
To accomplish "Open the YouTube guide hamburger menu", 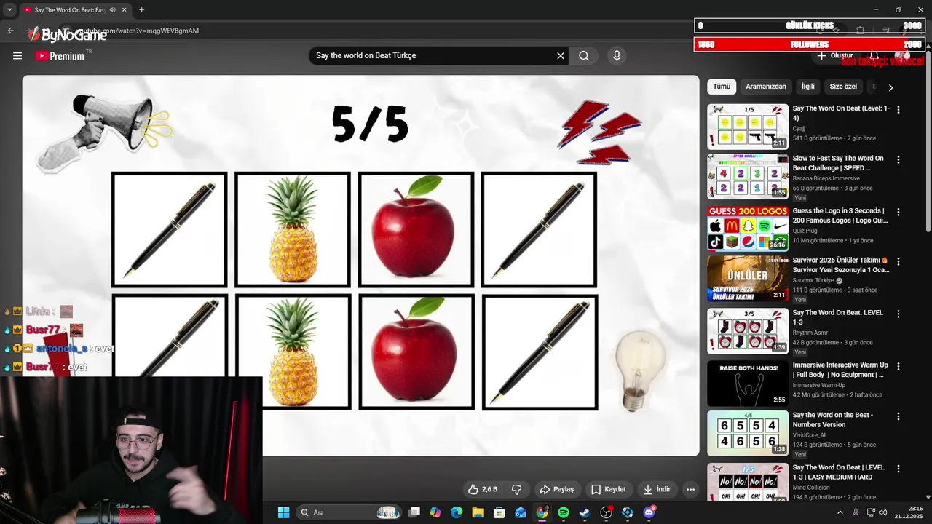I will (x=17, y=56).
